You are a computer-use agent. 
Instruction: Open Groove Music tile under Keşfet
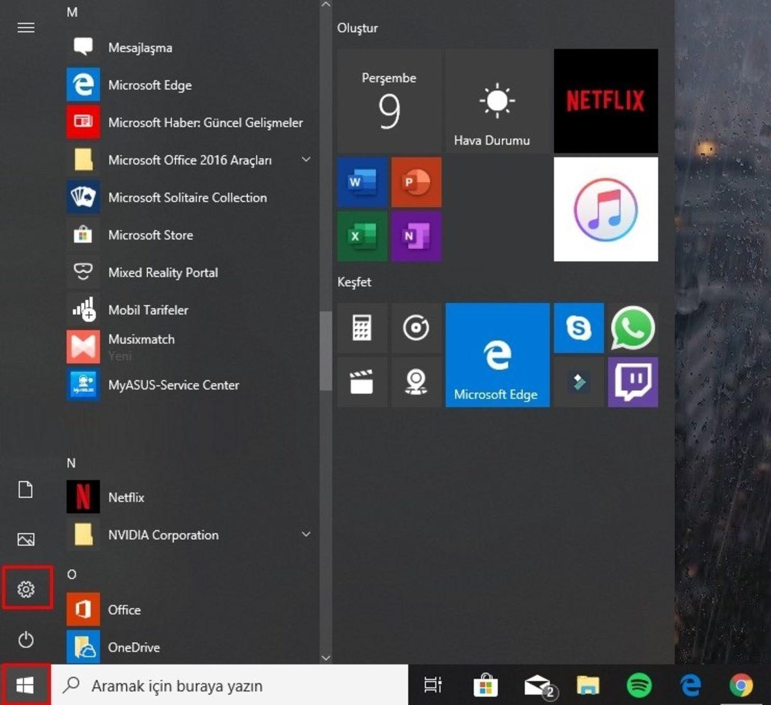coord(416,328)
